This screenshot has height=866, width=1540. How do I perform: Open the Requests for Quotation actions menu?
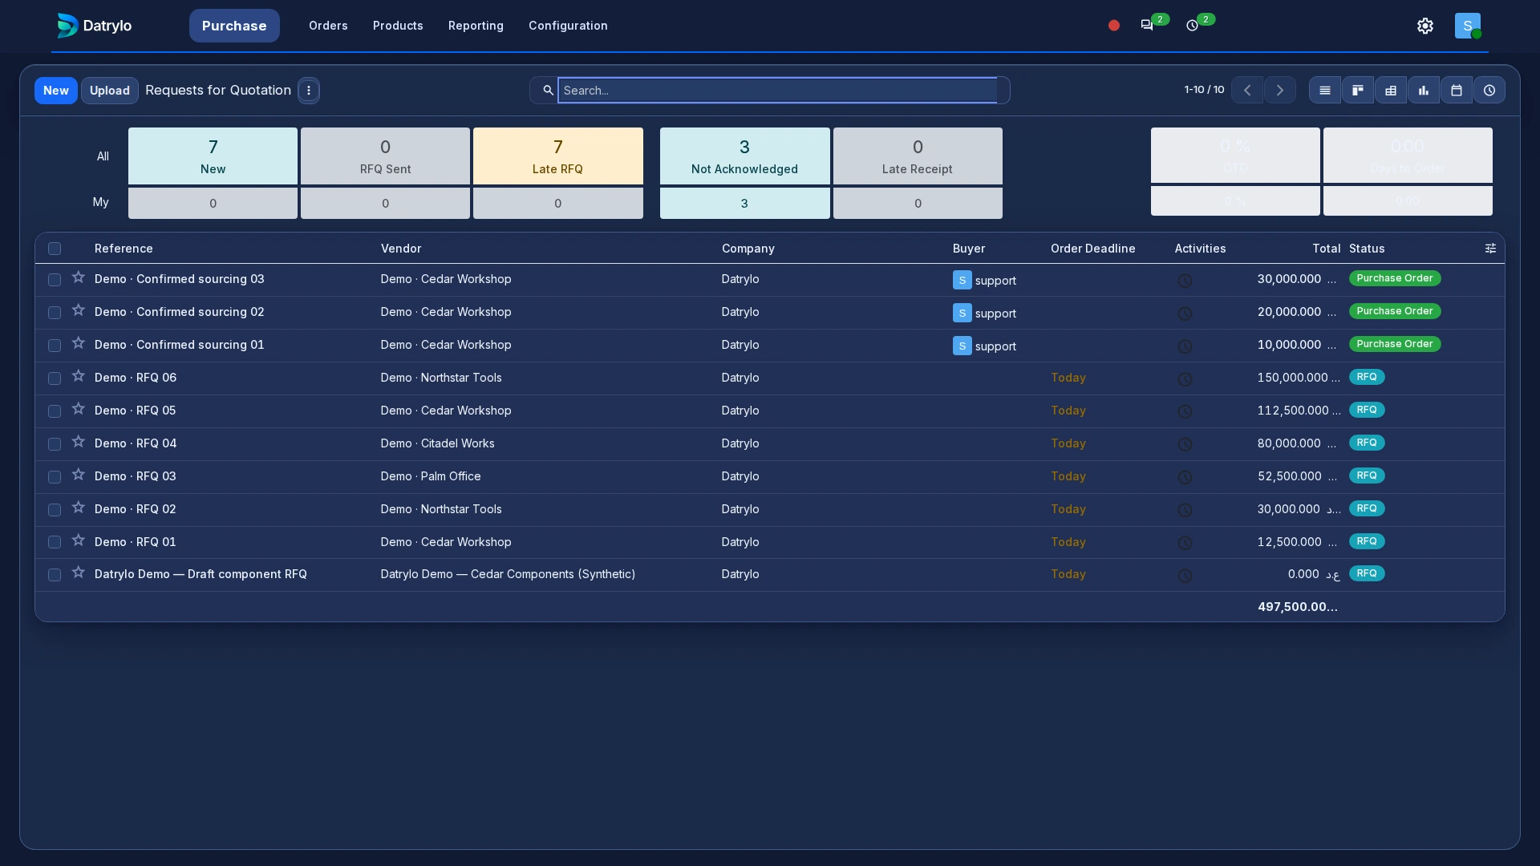pos(309,91)
